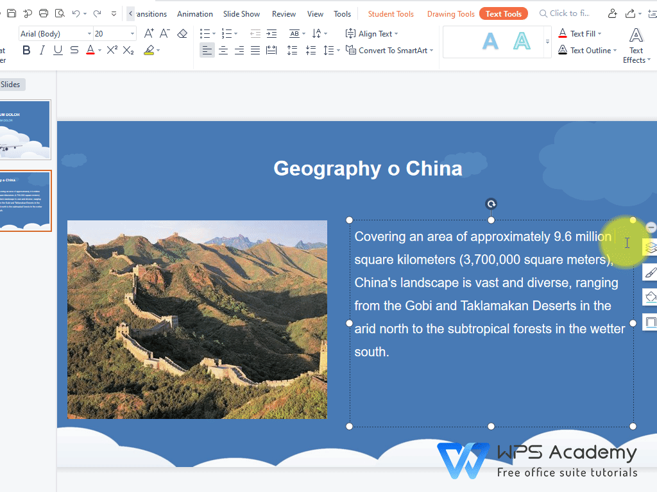
Task: Toggle italic formatting
Action: (42, 51)
